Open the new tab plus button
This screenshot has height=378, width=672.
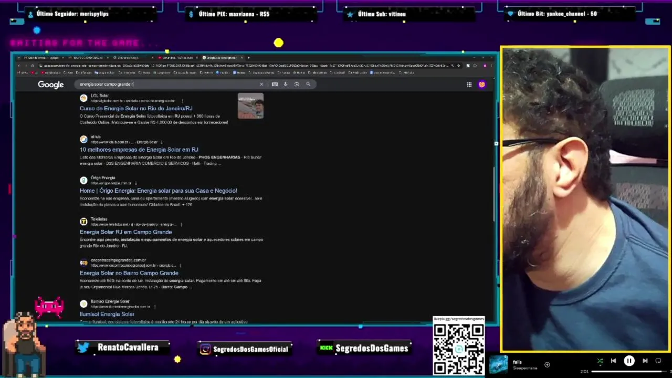pos(248,58)
